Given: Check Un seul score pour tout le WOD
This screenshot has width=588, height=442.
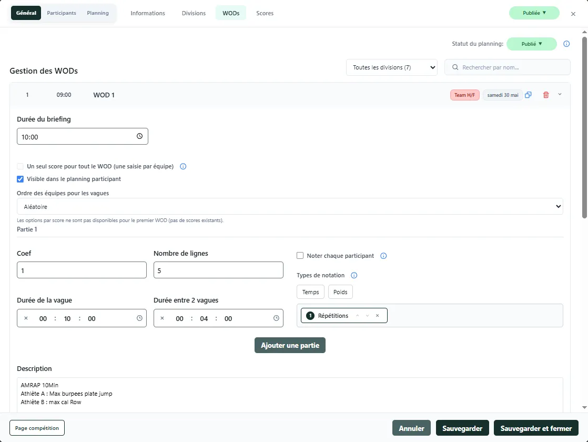Looking at the screenshot, I should [x=21, y=166].
